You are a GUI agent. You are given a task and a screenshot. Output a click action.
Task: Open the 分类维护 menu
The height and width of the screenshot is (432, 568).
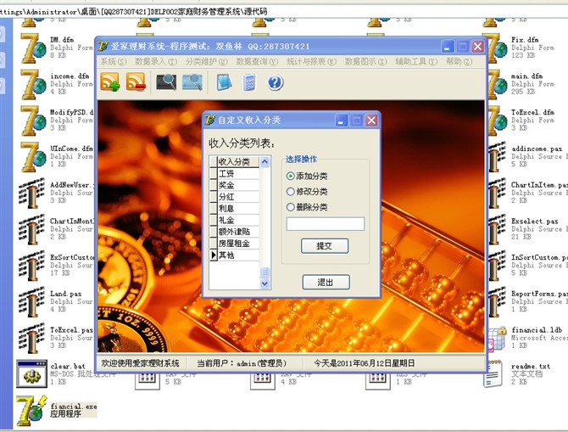(204, 62)
